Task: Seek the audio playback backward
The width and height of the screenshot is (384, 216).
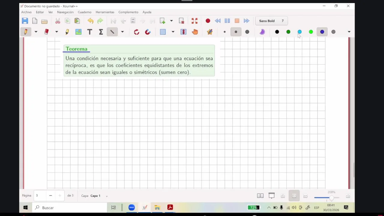Action: pyautogui.click(x=217, y=21)
